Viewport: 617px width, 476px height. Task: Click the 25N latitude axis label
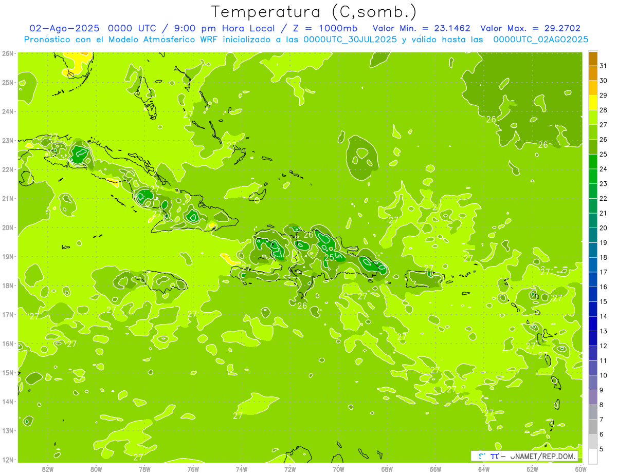click(7, 82)
